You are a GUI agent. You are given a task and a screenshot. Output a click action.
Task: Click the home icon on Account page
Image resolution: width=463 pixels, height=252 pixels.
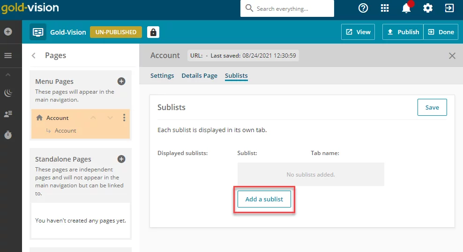click(39, 118)
